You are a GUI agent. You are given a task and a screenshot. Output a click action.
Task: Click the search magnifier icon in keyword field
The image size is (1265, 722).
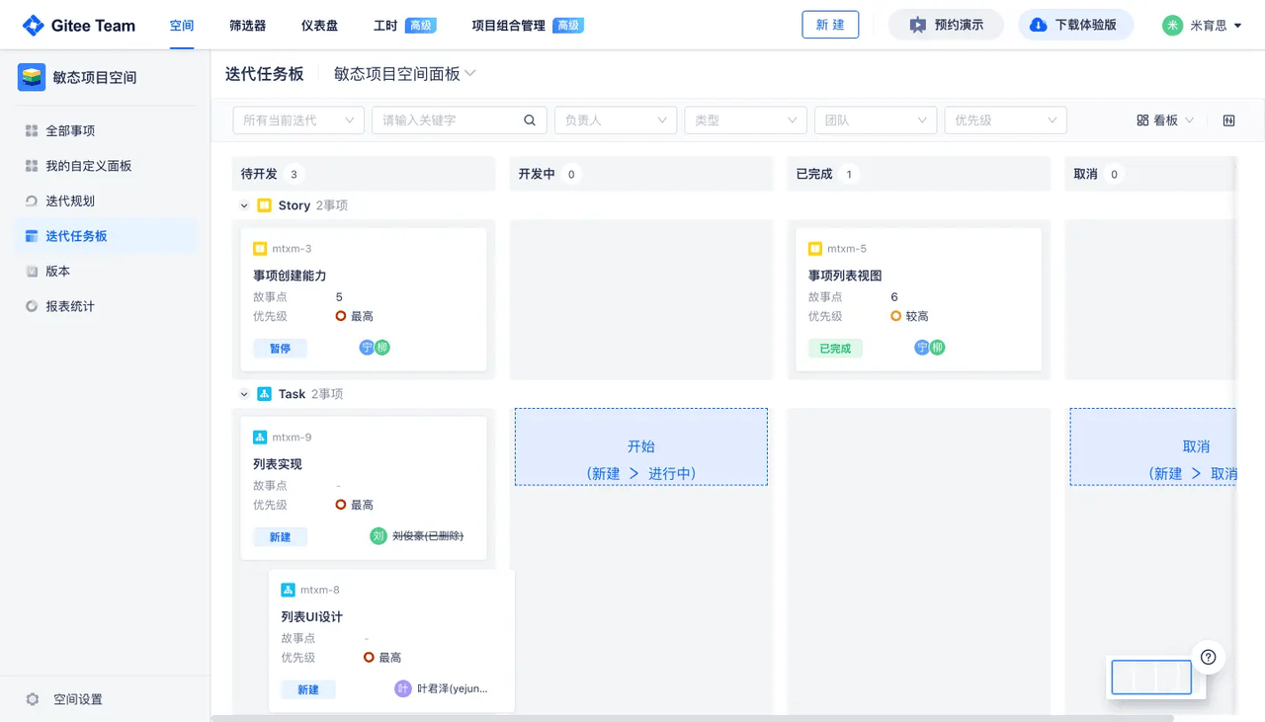click(530, 120)
